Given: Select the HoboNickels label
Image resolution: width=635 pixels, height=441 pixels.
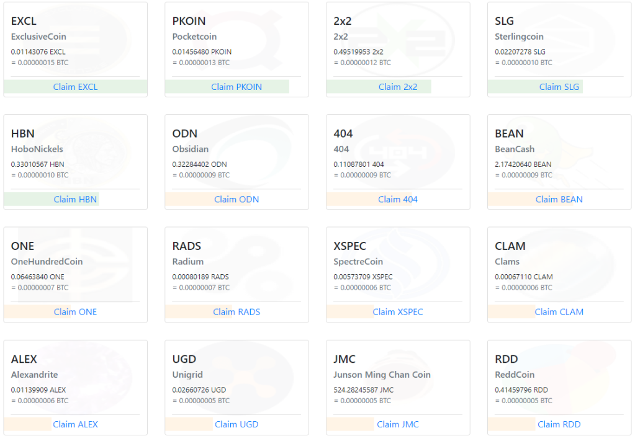Looking at the screenshot, I should click(x=37, y=149).
